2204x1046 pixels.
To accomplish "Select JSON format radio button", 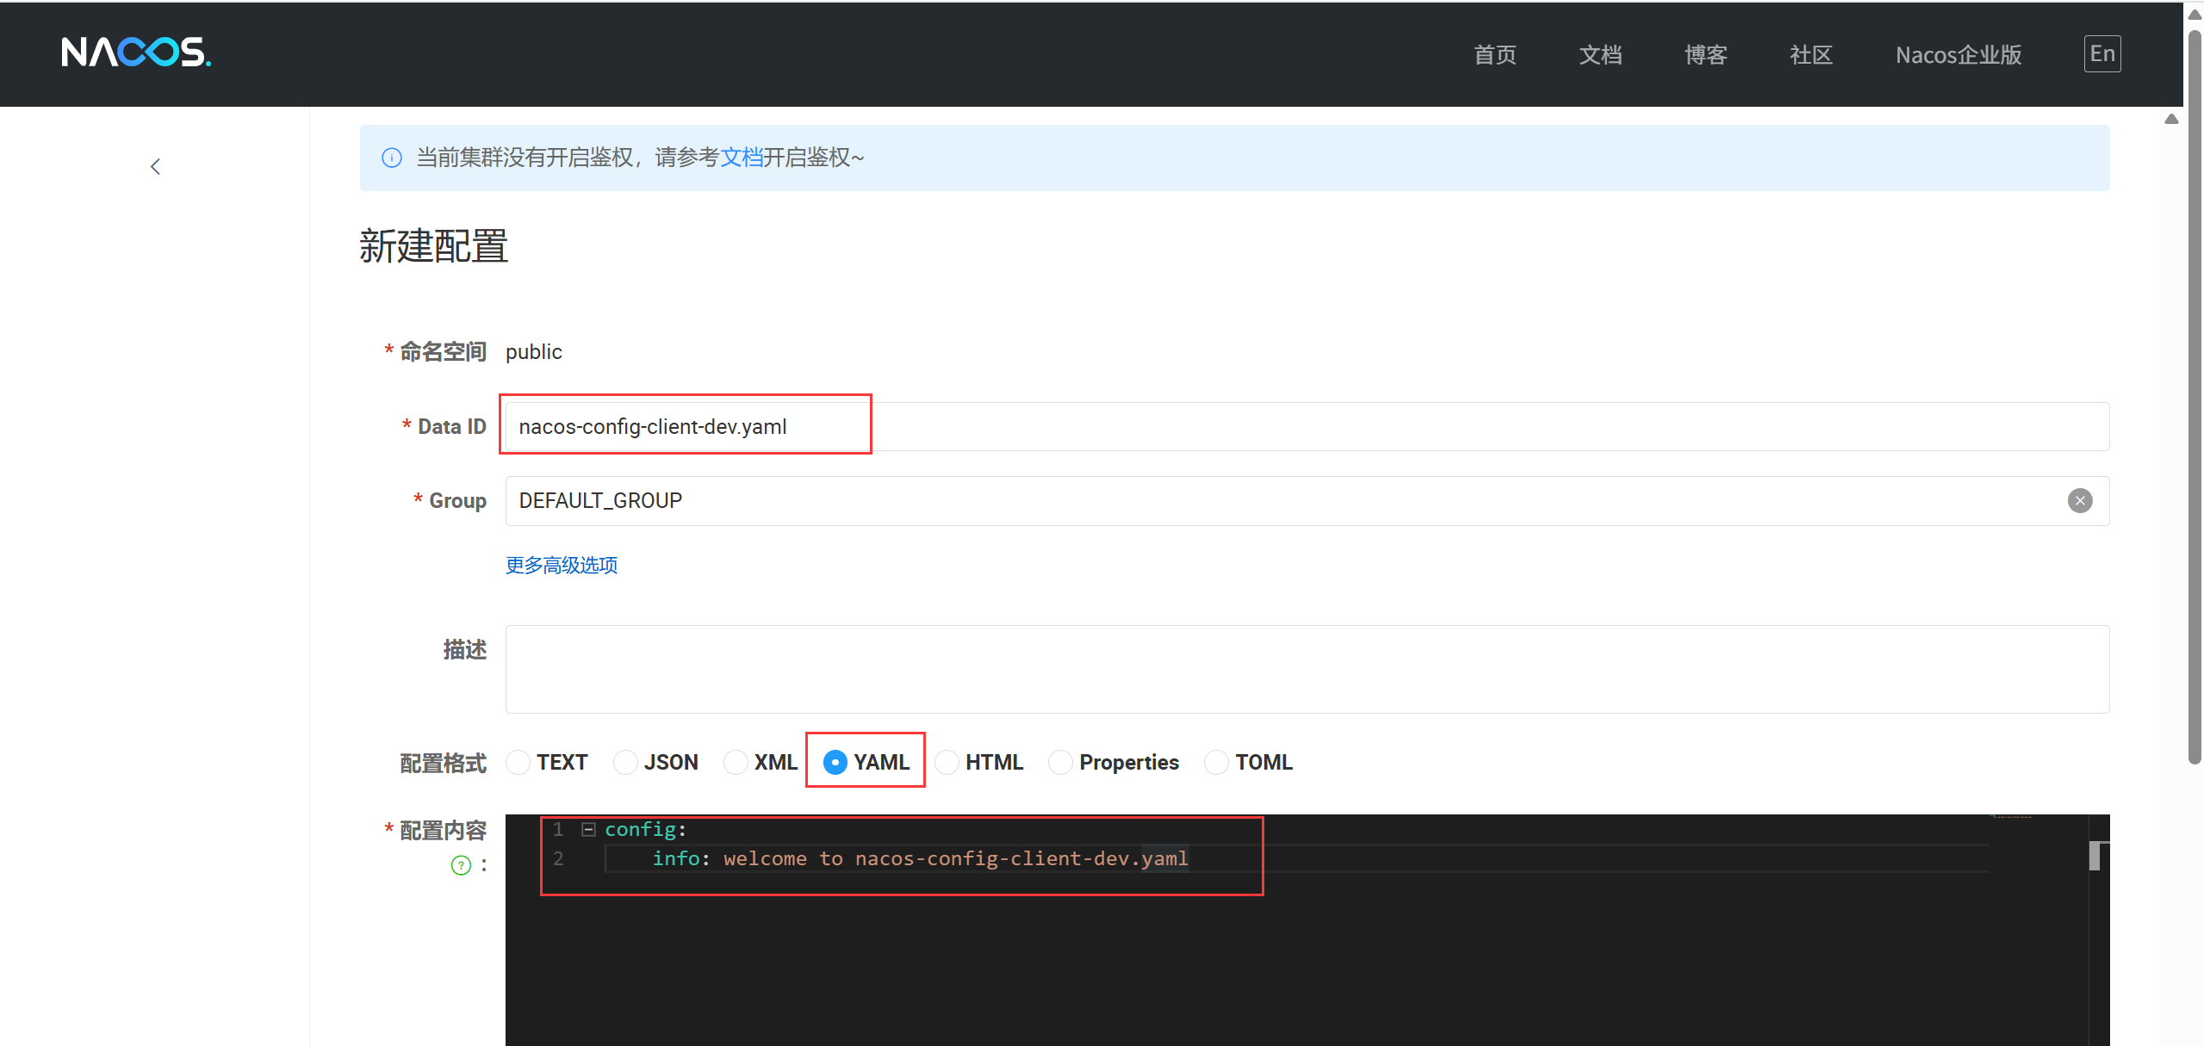I will (x=625, y=763).
